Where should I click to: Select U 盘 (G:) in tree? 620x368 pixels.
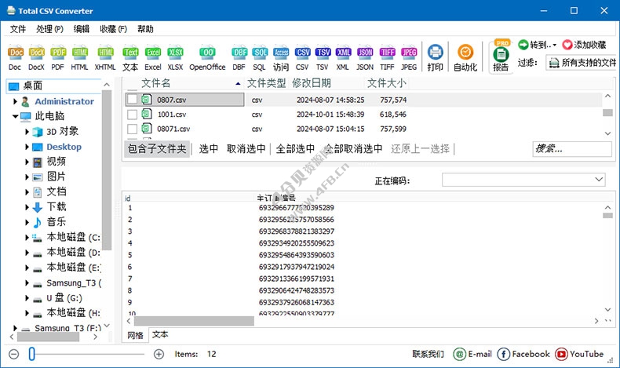pos(64,298)
